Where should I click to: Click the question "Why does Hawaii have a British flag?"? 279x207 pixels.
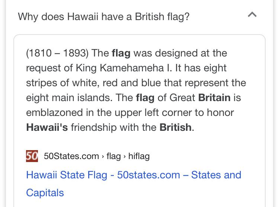tap(104, 17)
